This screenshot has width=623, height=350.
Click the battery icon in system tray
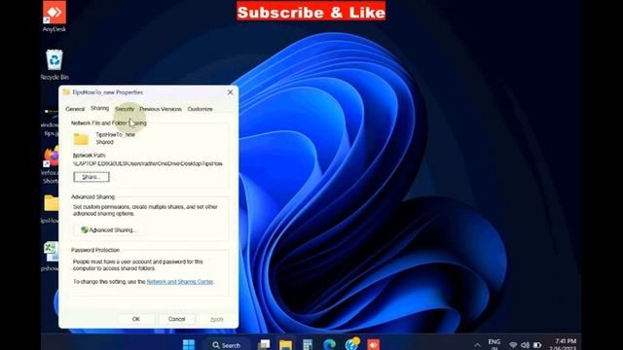[x=537, y=345]
